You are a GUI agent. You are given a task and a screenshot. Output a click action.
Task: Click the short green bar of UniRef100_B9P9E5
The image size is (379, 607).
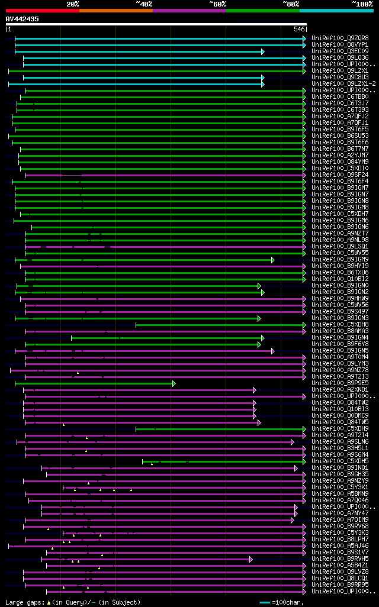point(95,383)
